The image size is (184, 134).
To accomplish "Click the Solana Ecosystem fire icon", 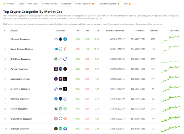I will pos(93,4).
